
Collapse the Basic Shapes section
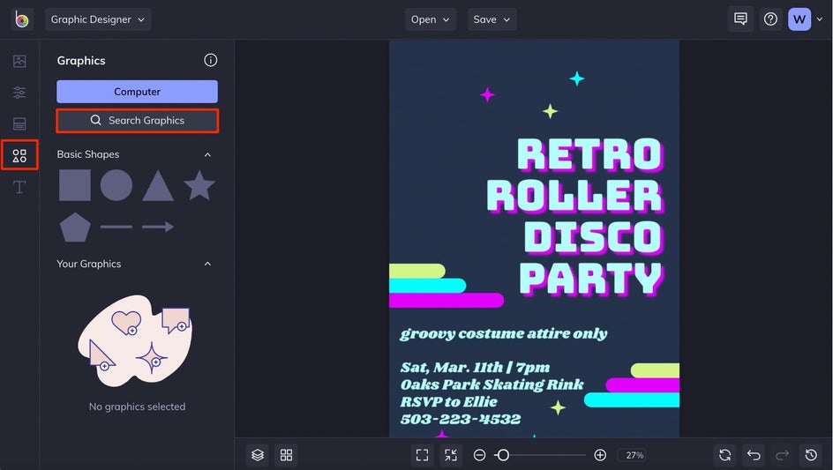point(208,154)
